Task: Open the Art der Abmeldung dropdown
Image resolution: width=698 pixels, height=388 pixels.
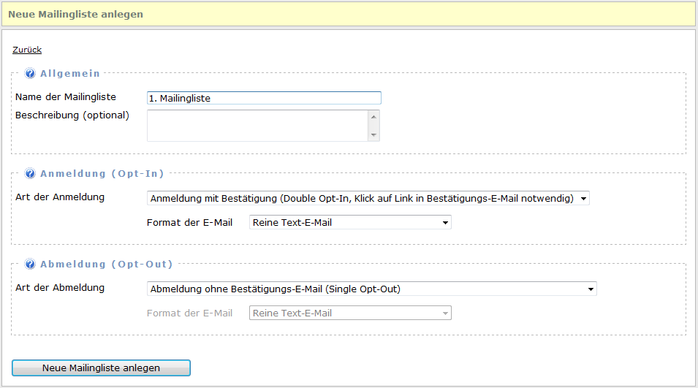Action: 371,289
